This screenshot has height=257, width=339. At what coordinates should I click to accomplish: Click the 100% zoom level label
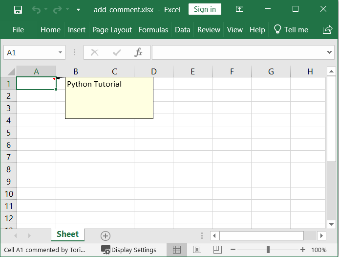tap(318, 250)
